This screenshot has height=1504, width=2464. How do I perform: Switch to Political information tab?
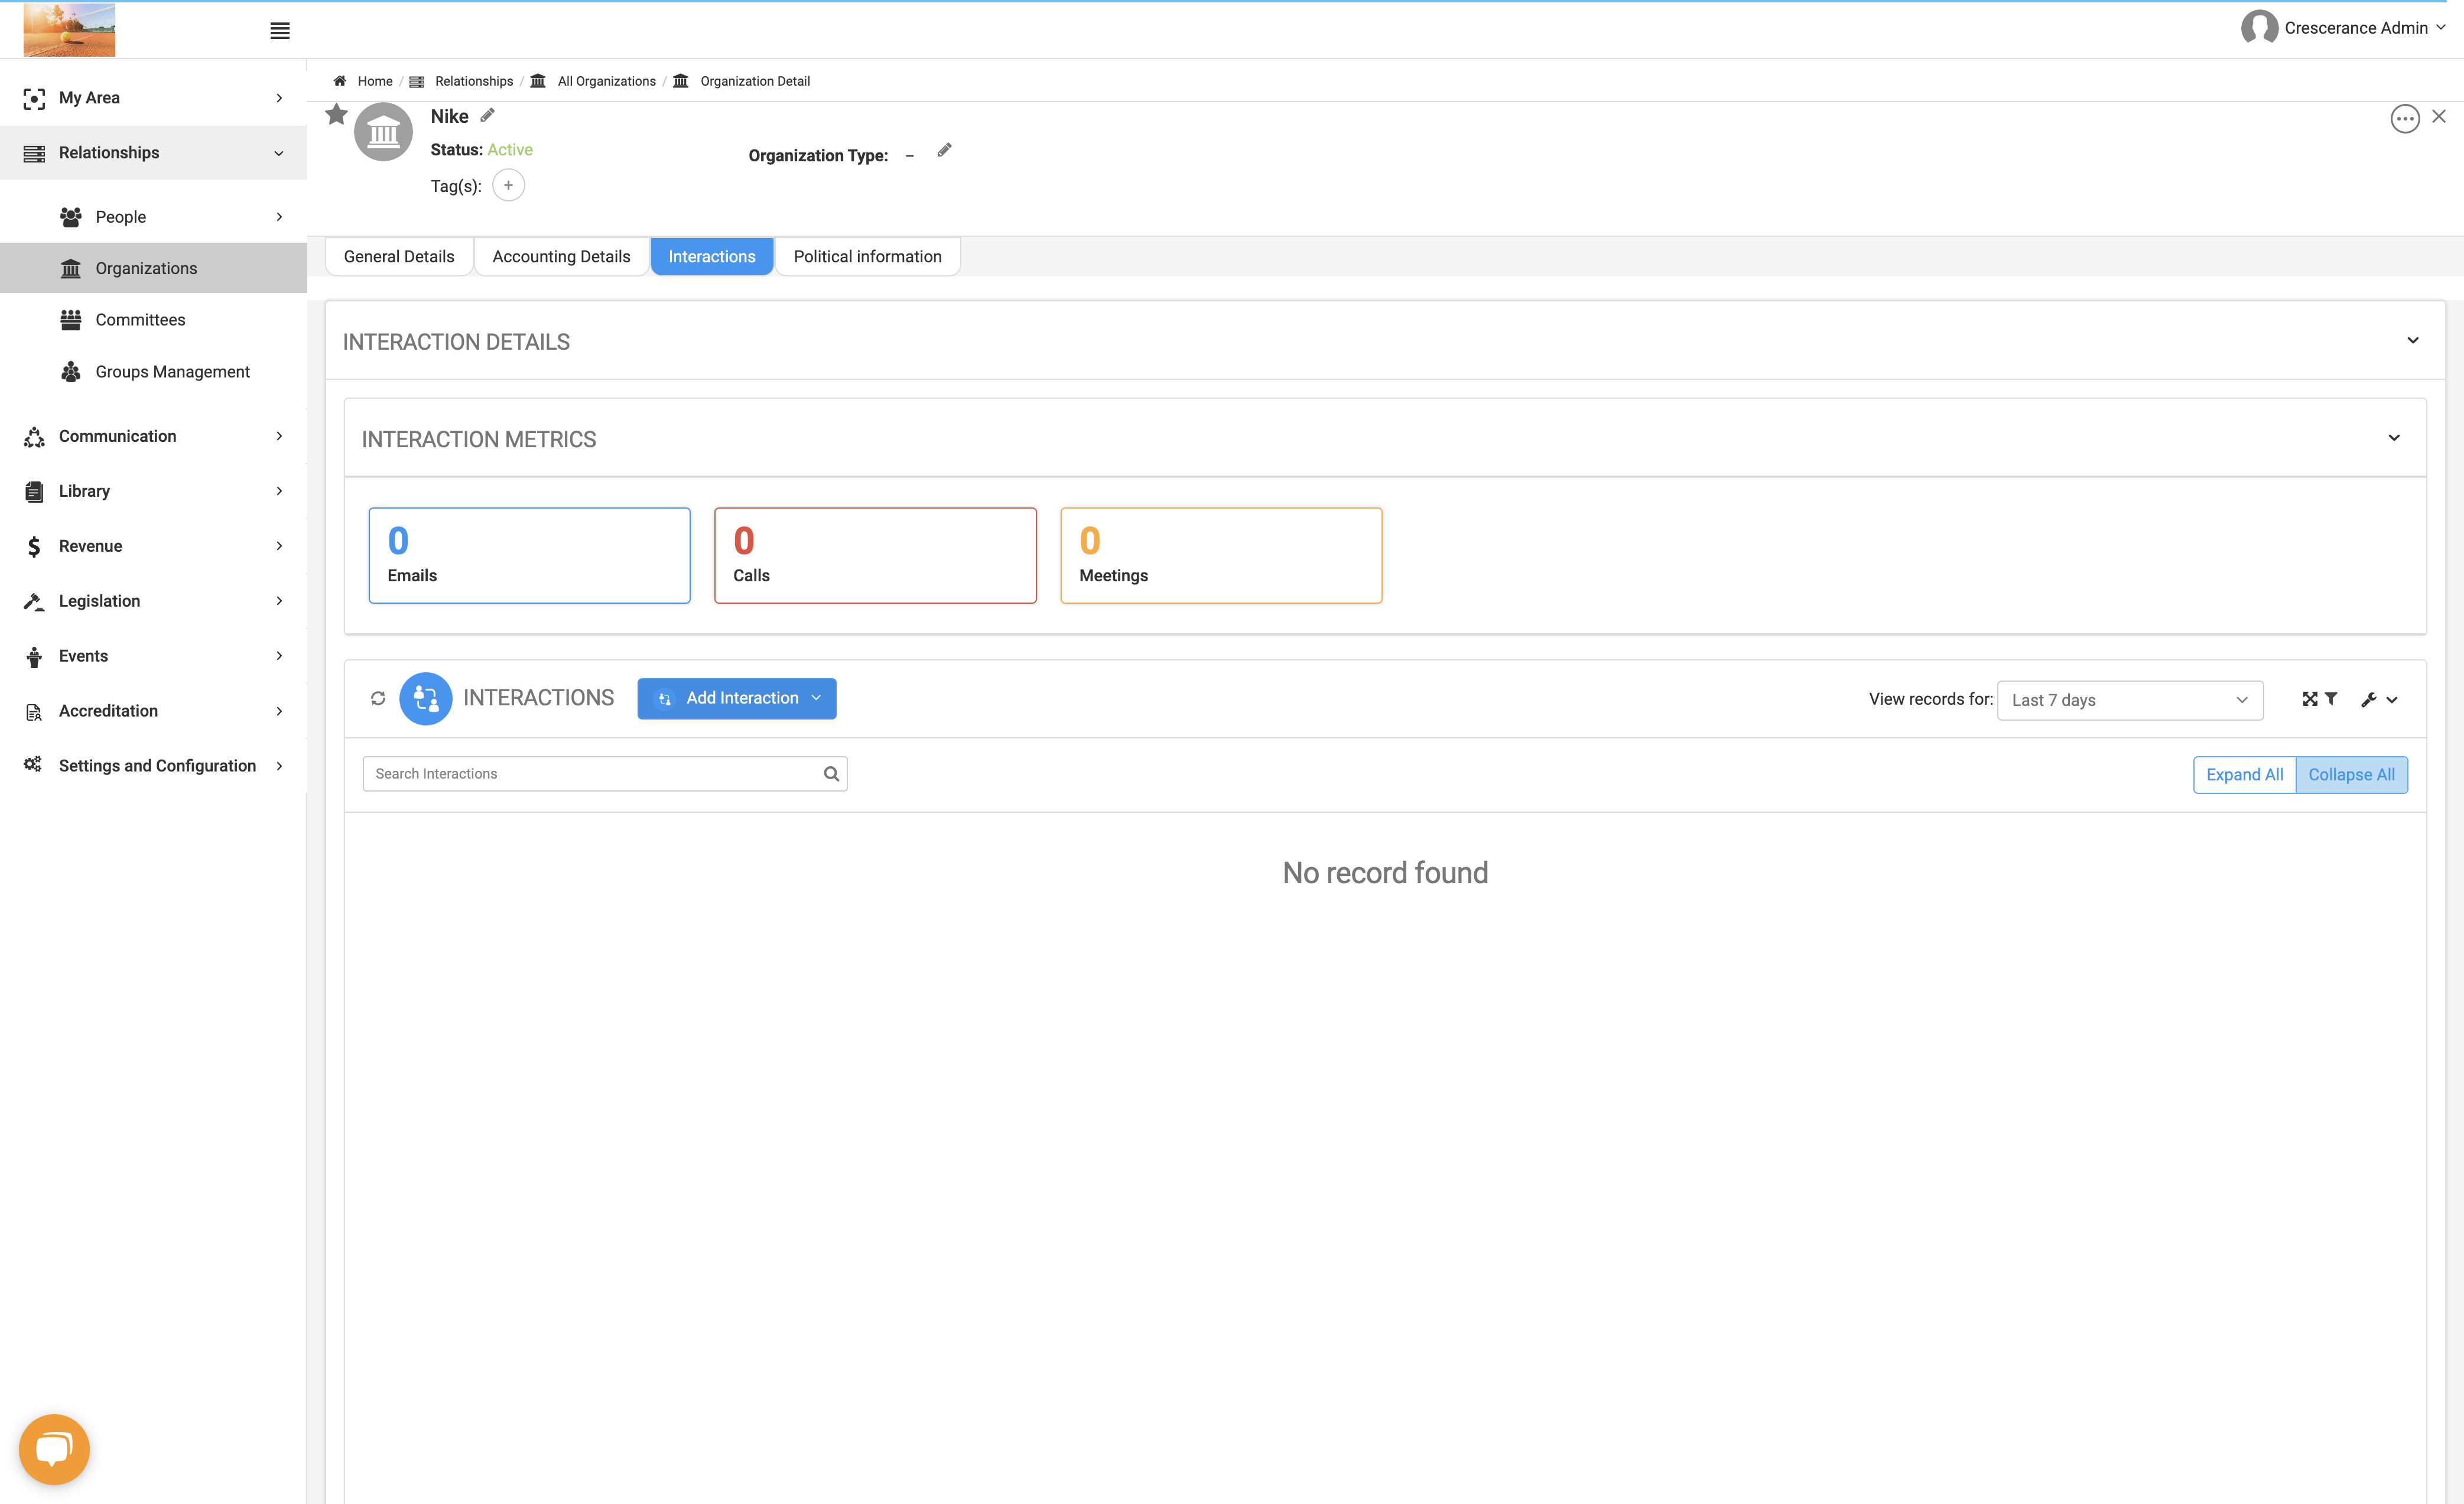[x=867, y=257]
